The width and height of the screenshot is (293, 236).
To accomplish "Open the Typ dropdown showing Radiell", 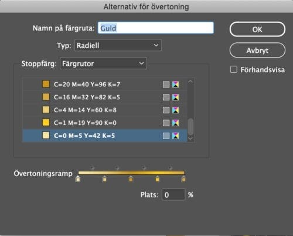I will click(x=118, y=45).
